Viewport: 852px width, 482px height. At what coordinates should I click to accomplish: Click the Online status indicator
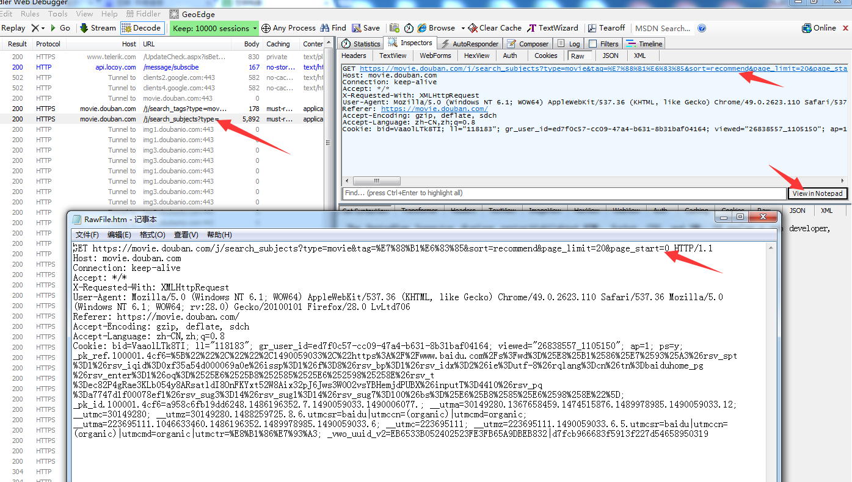(819, 28)
